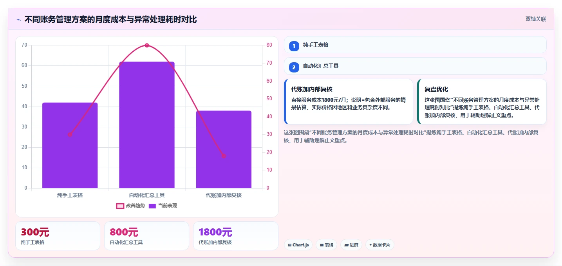Select the tallest bar for 自动化汇总工具

pos(147,125)
